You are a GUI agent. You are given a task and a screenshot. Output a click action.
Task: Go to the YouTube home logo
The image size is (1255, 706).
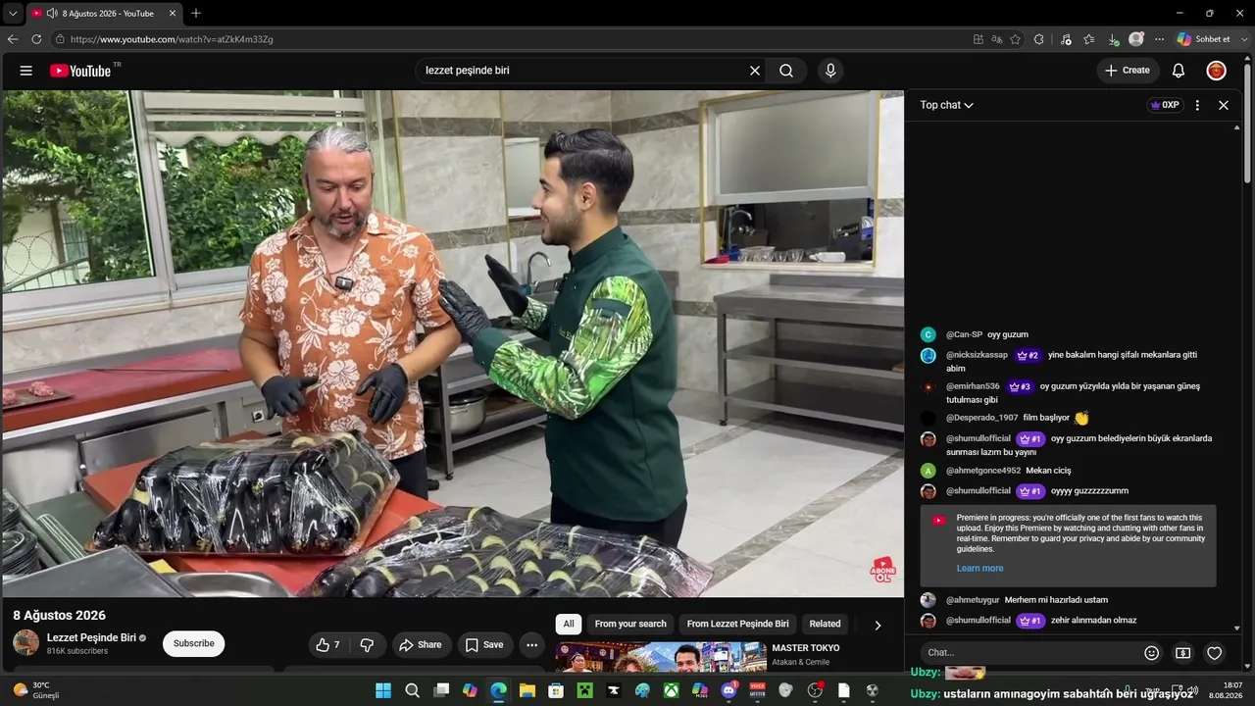pos(80,71)
